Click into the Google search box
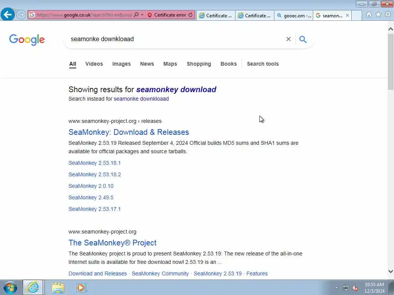Screen dimensions: 394x295 pyautogui.click(x=176, y=39)
